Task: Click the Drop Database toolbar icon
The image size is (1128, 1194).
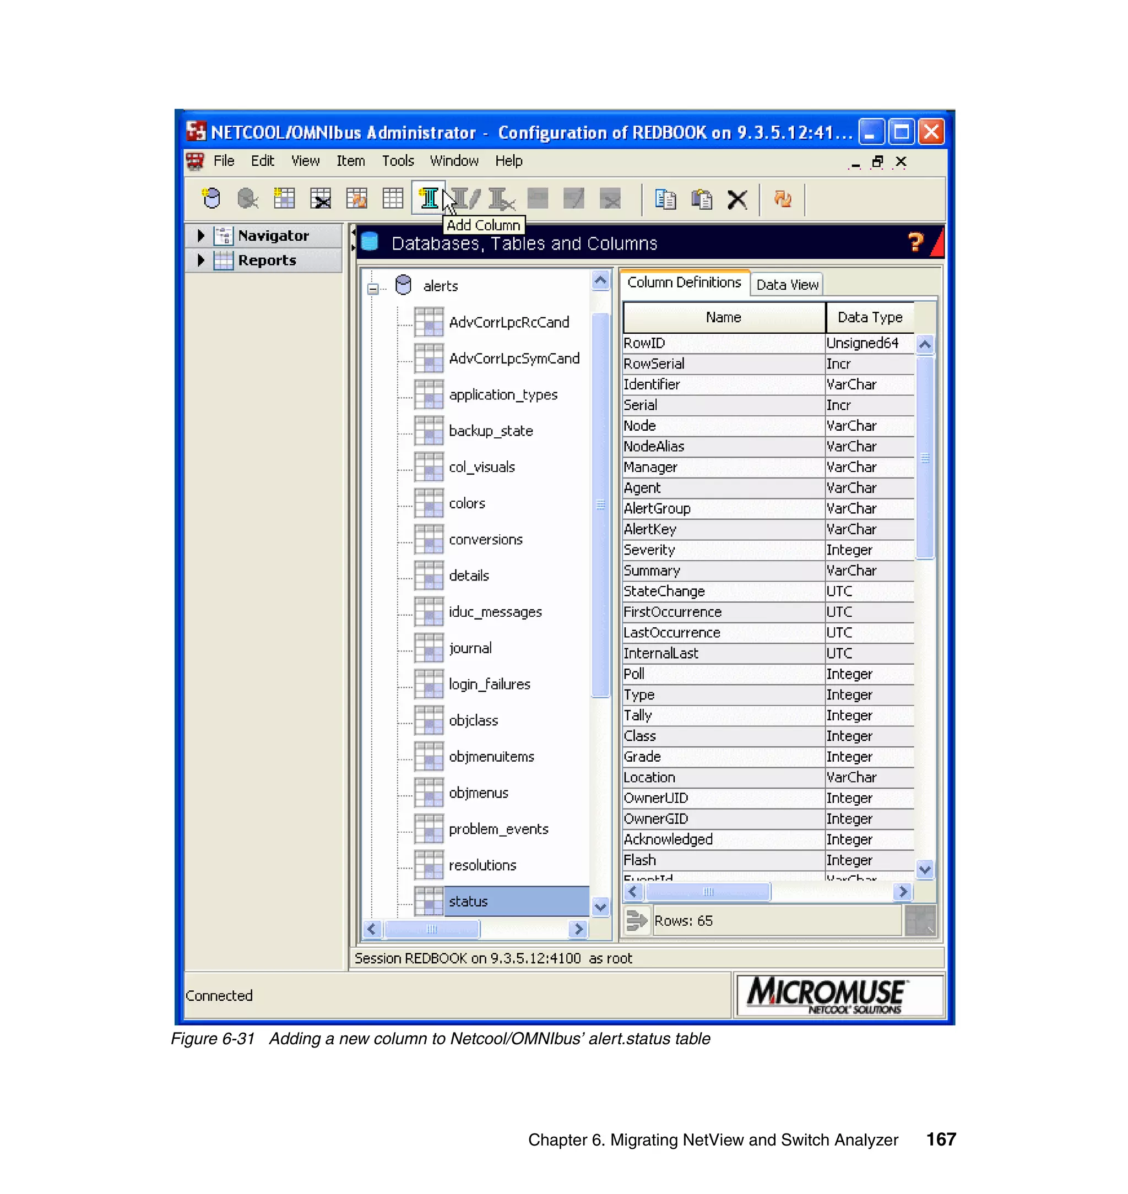Action: tap(247, 198)
